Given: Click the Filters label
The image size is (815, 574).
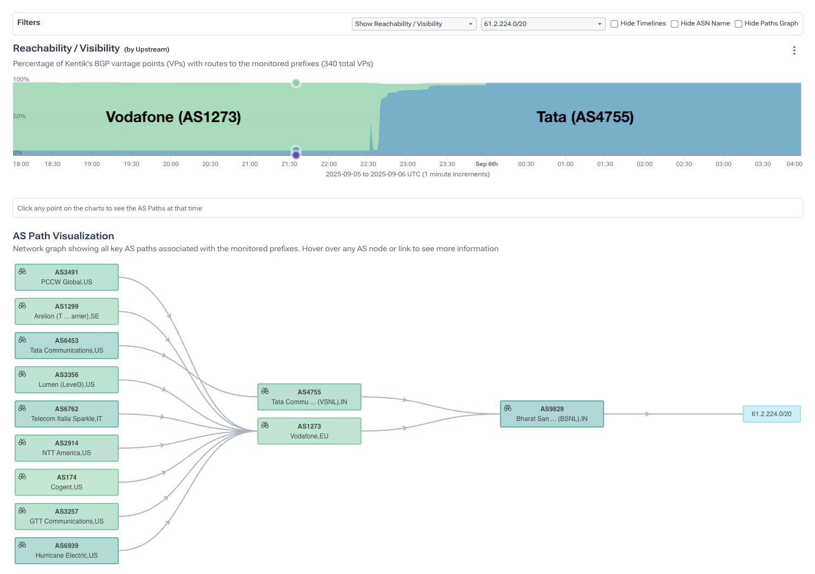Looking at the screenshot, I should [x=29, y=22].
